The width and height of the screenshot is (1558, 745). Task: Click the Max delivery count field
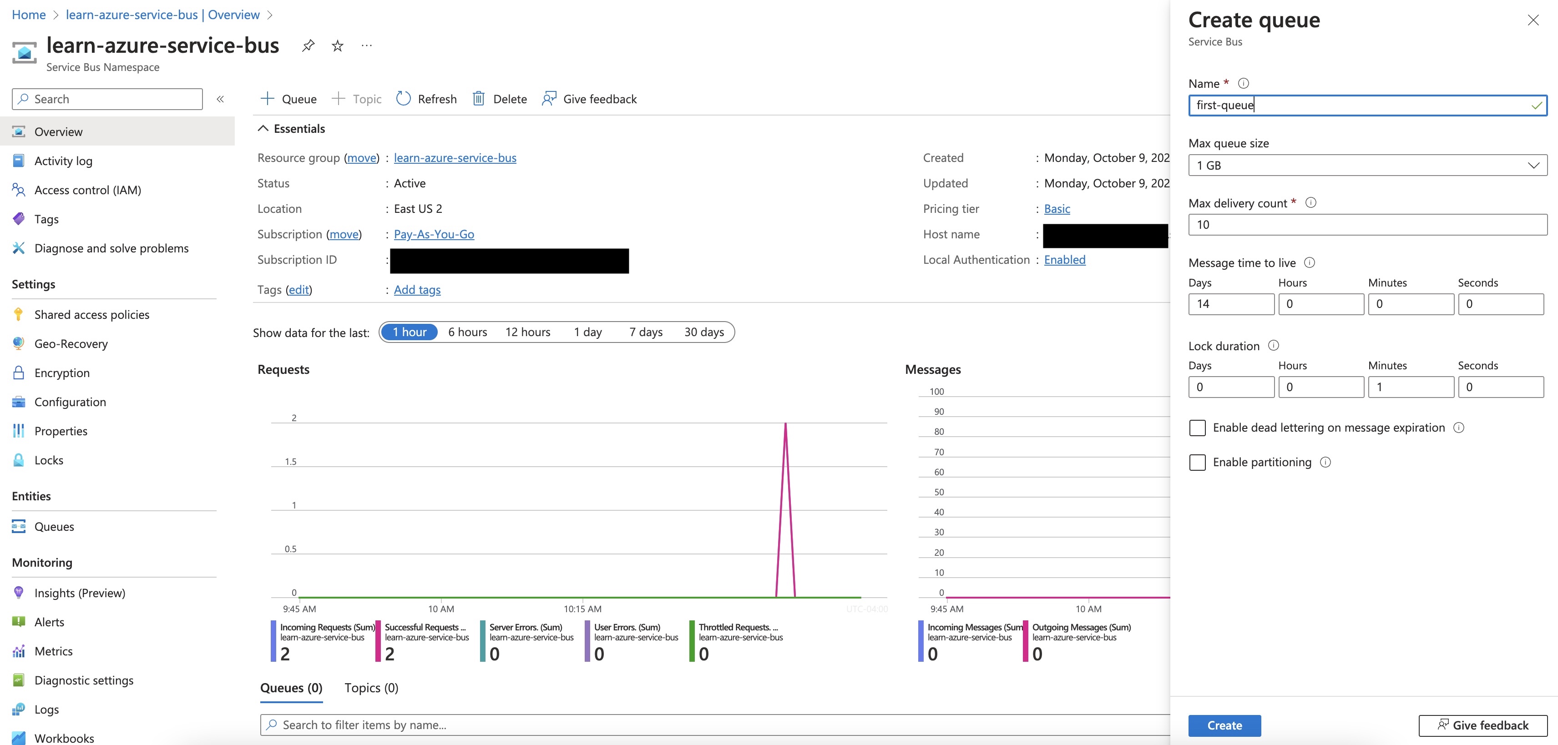point(1367,225)
